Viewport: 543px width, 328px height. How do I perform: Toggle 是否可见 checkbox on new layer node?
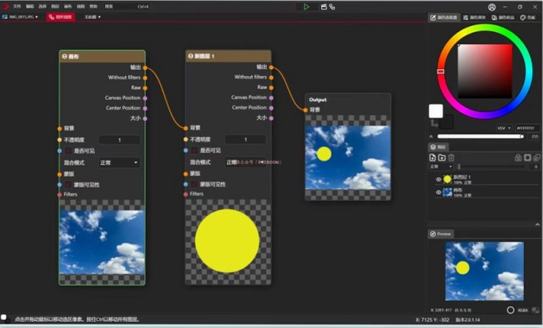pyautogui.click(x=194, y=150)
